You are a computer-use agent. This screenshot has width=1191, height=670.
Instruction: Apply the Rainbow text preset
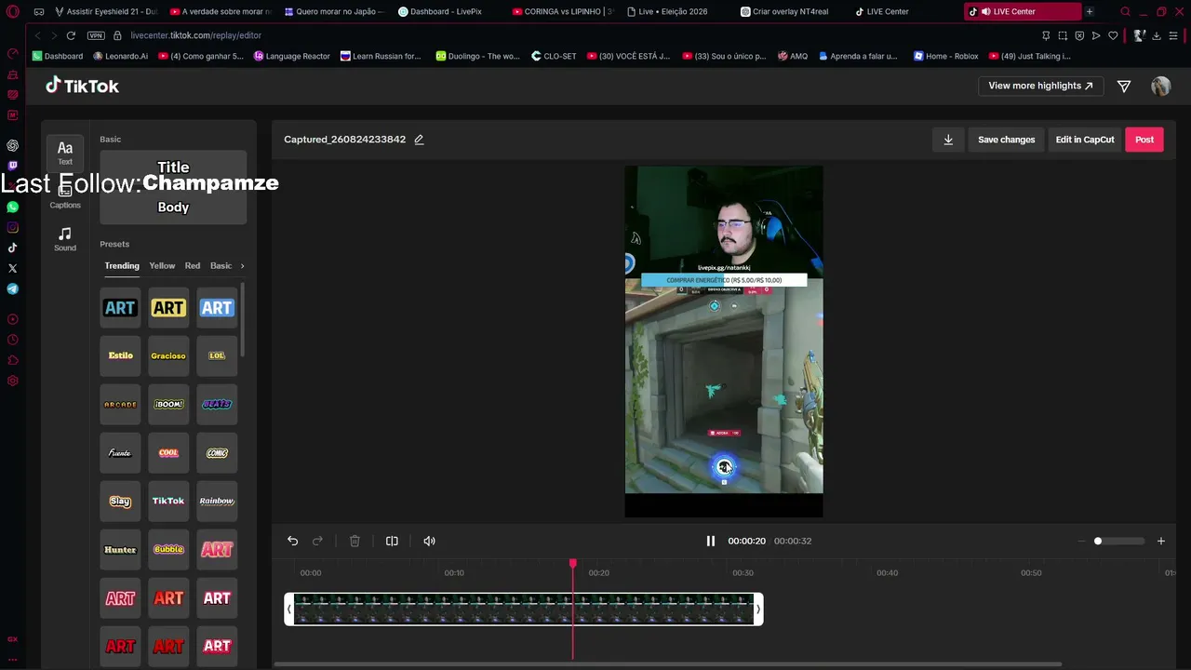point(217,501)
